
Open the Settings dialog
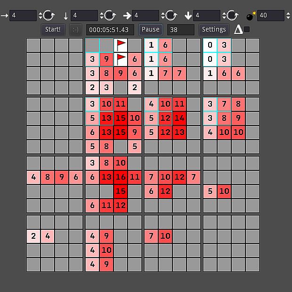214,29
